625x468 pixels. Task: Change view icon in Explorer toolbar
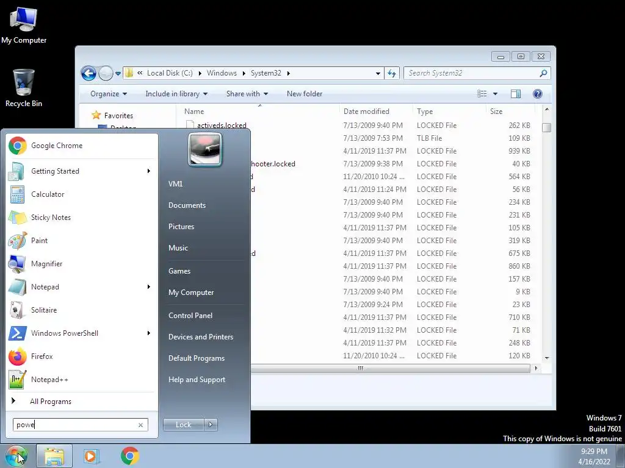pos(482,94)
